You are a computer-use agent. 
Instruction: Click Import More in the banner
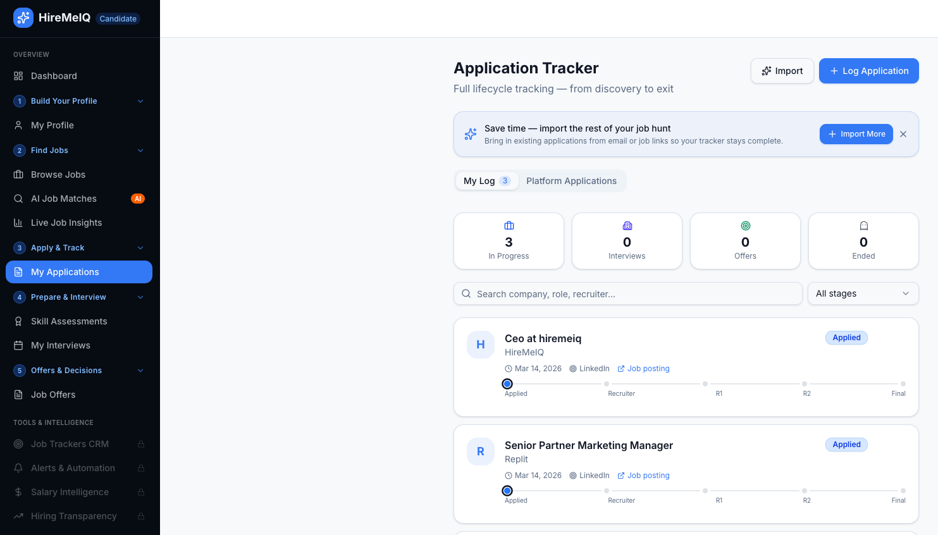click(x=856, y=134)
